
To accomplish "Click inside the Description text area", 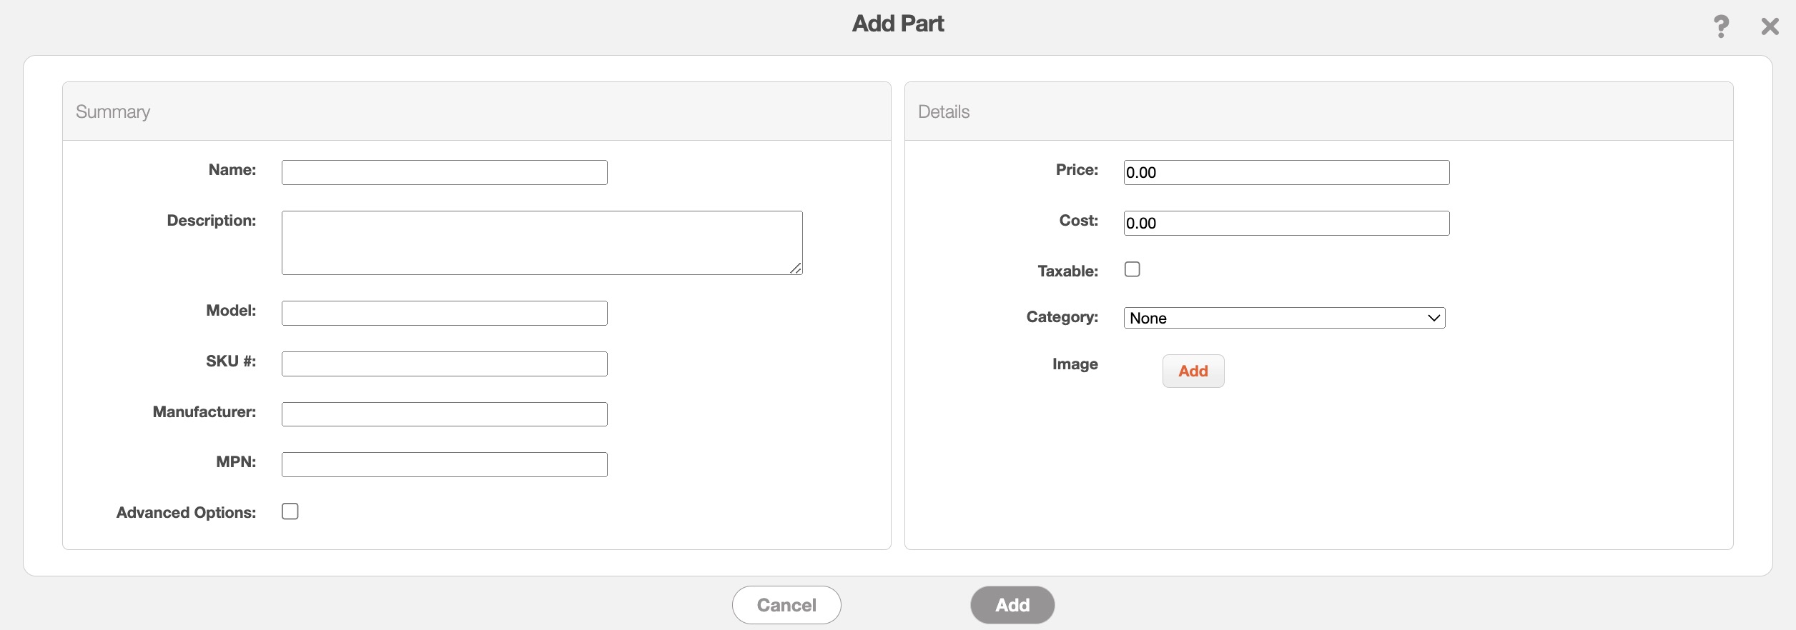I will tap(541, 242).
